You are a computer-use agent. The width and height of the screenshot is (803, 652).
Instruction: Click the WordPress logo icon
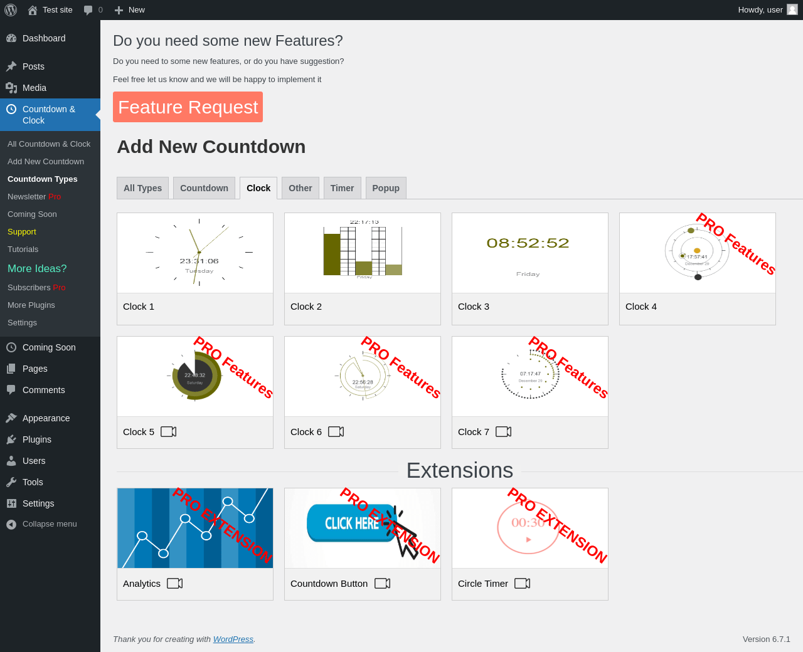click(x=11, y=10)
